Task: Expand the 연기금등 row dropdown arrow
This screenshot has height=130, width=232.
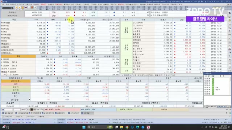Action: click(30, 100)
